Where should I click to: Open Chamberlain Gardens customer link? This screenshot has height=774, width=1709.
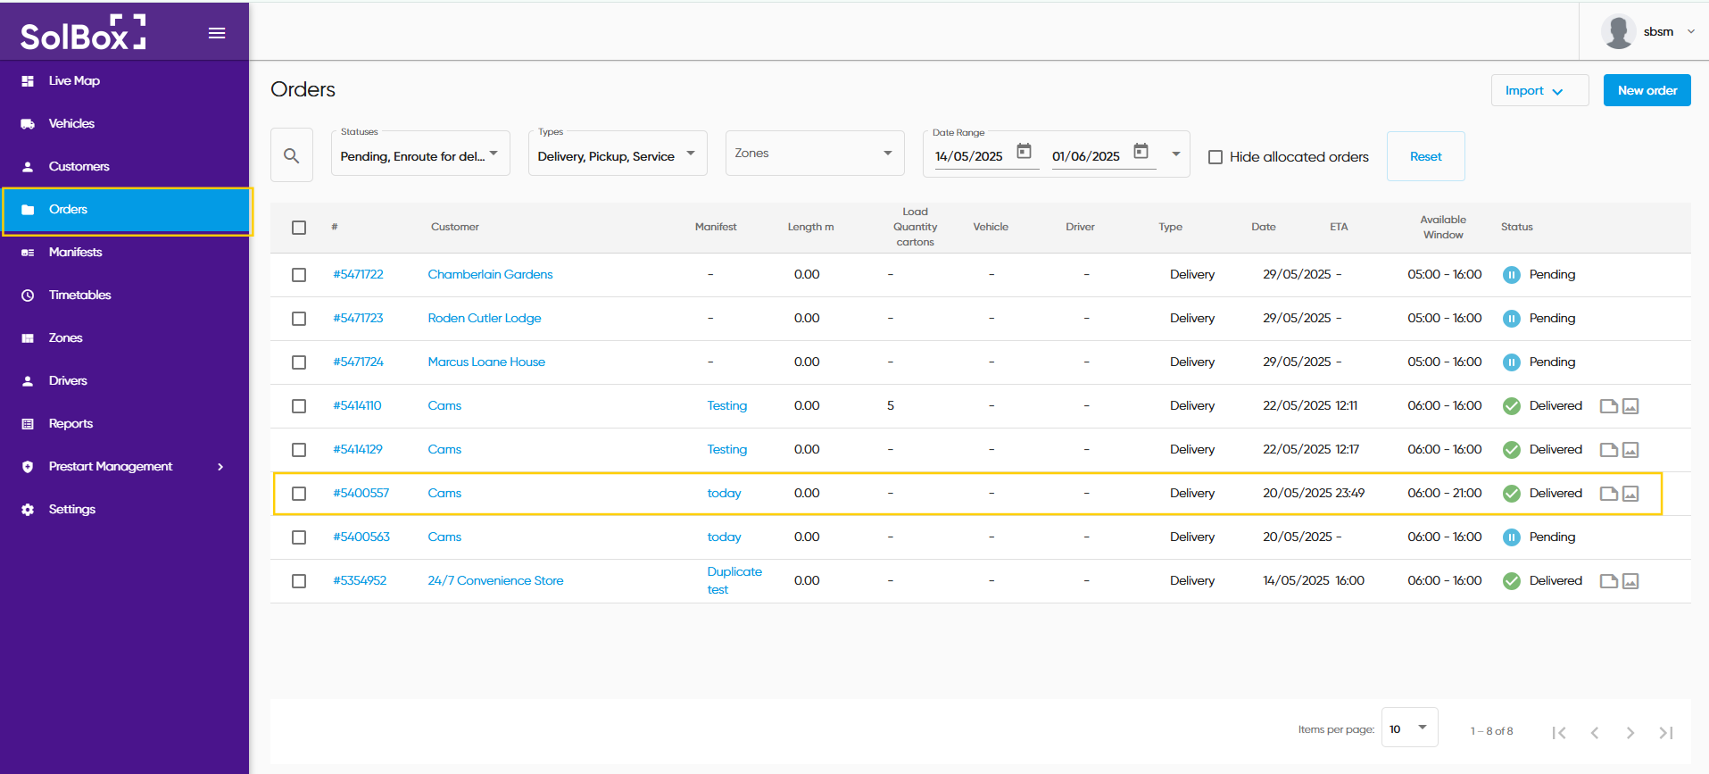click(490, 275)
